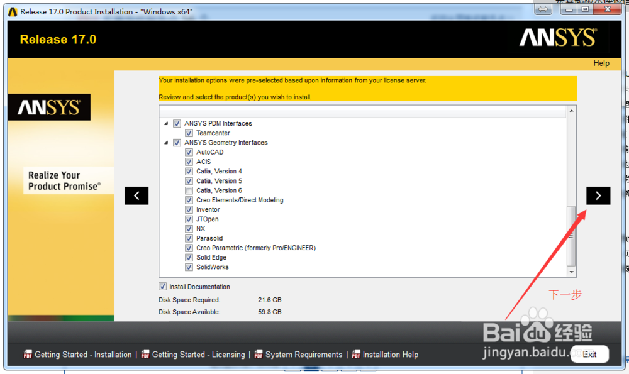Open Installation Help document
The width and height of the screenshot is (629, 374).
[x=391, y=355]
